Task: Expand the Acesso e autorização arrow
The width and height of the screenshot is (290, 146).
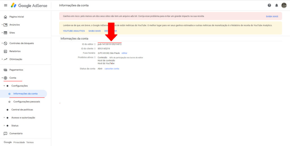Action: coord(4,118)
